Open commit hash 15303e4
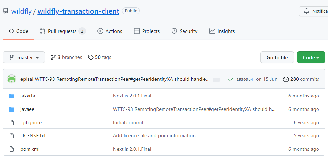Viewport: 328px width, 159px height. pos(245,79)
